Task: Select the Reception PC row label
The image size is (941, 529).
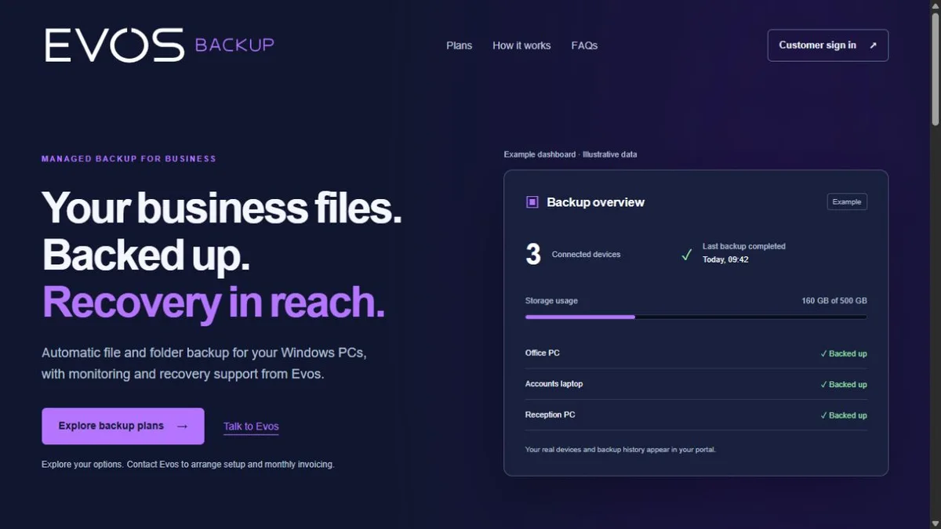Action: [550, 415]
